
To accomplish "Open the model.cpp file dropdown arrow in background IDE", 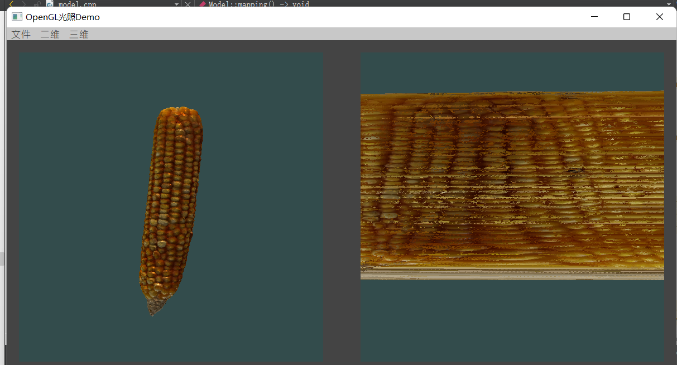I will (177, 4).
